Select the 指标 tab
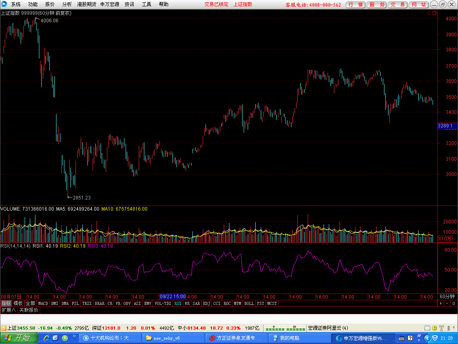Image resolution: width=458 pixels, height=344 pixels. [x=6, y=303]
